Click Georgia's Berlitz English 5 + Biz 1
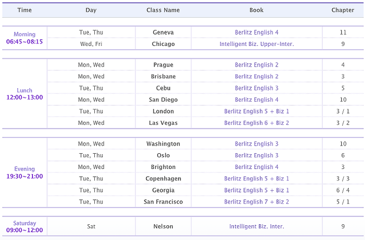This screenshot has width=365, height=240. point(257,190)
